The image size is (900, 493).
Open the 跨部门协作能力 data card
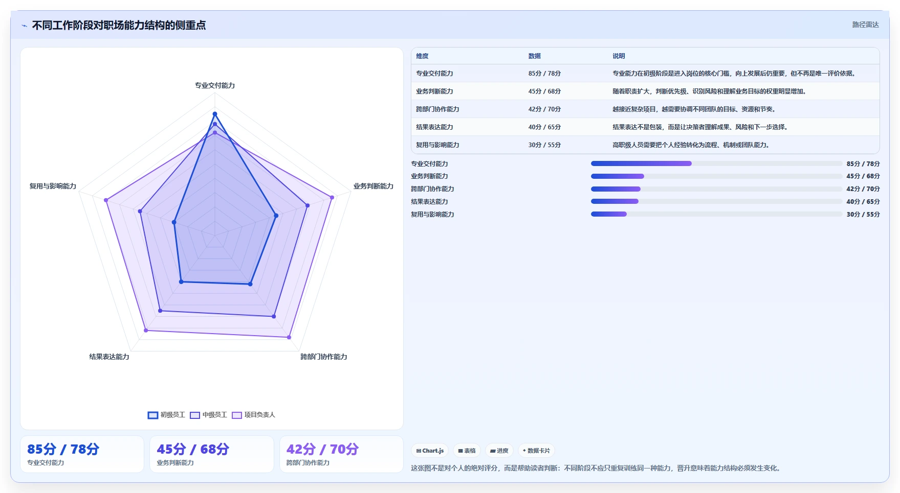click(x=341, y=454)
